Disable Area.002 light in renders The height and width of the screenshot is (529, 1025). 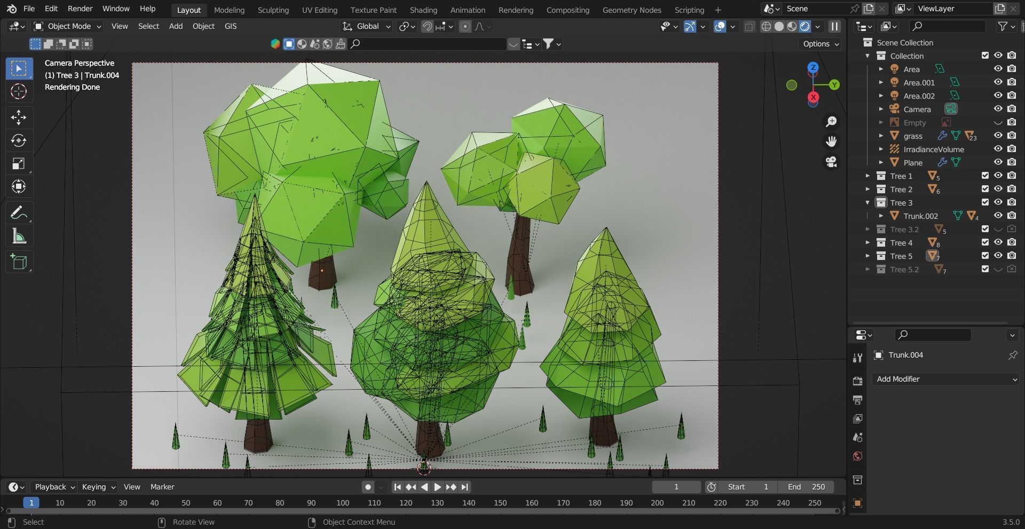(1012, 96)
